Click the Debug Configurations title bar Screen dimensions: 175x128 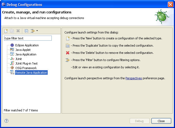click(80, 4)
